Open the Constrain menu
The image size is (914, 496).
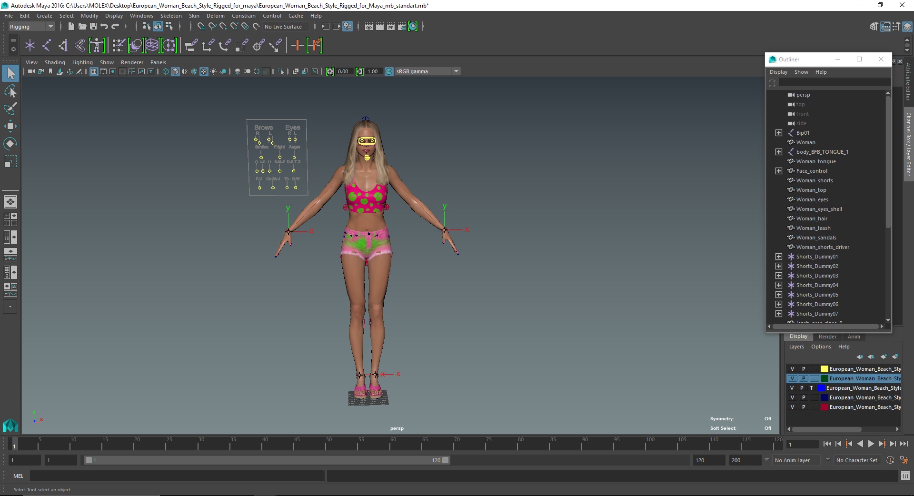click(244, 16)
